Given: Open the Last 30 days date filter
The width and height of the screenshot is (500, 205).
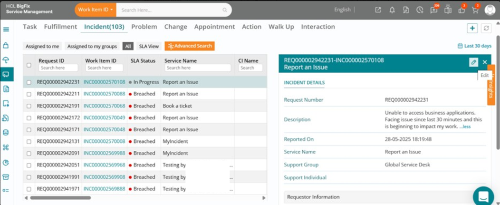Looking at the screenshot, I should [x=474, y=46].
